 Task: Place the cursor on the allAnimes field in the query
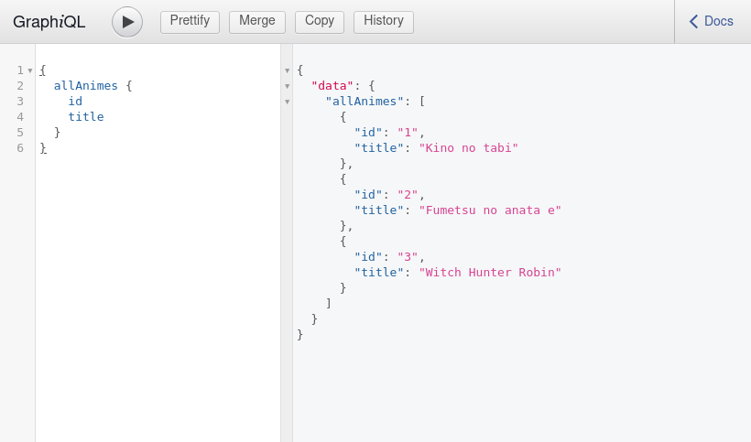[85, 86]
